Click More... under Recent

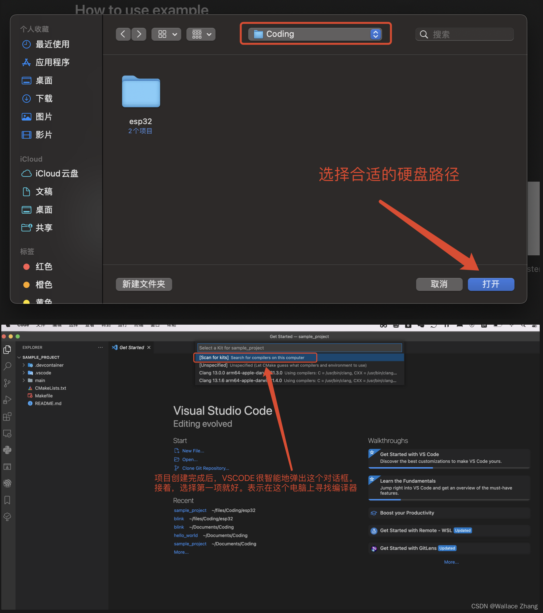pos(181,552)
